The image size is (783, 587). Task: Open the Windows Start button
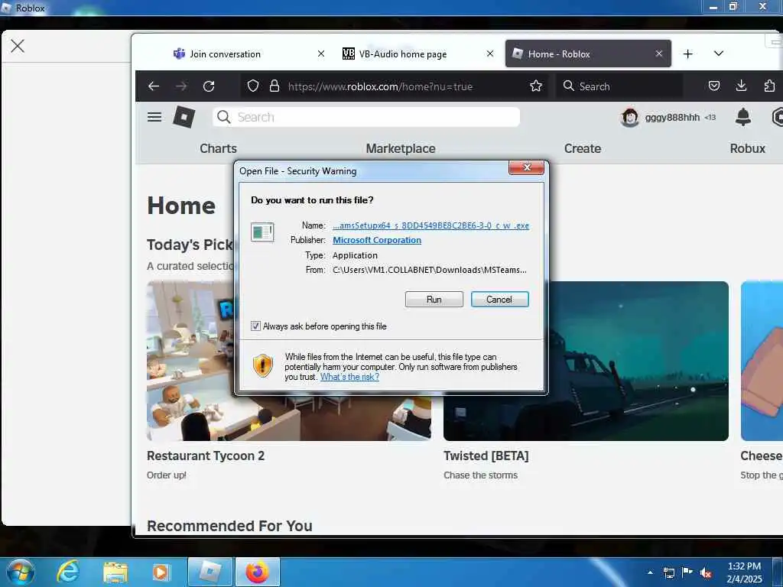(21, 572)
